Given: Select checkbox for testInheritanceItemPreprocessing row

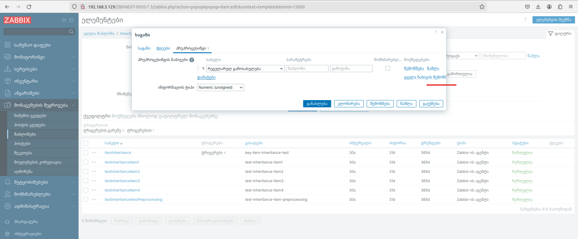Looking at the screenshot, I should pyautogui.click(x=86, y=199).
